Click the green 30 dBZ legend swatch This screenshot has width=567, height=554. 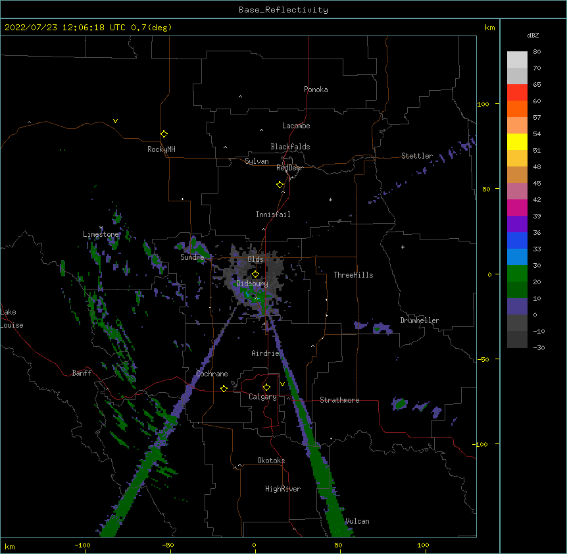click(x=517, y=274)
